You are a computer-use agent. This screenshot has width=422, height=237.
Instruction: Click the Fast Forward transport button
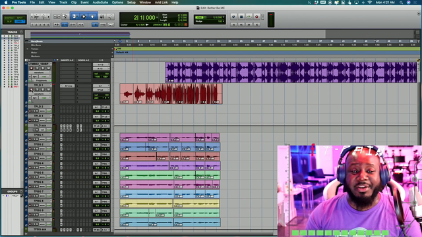249,24
